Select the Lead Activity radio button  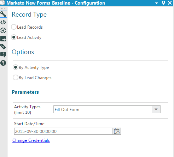pos(14,37)
